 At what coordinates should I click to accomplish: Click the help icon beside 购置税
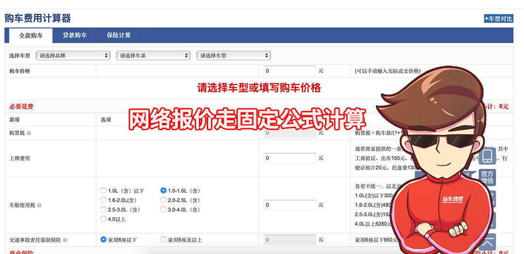(x=29, y=133)
